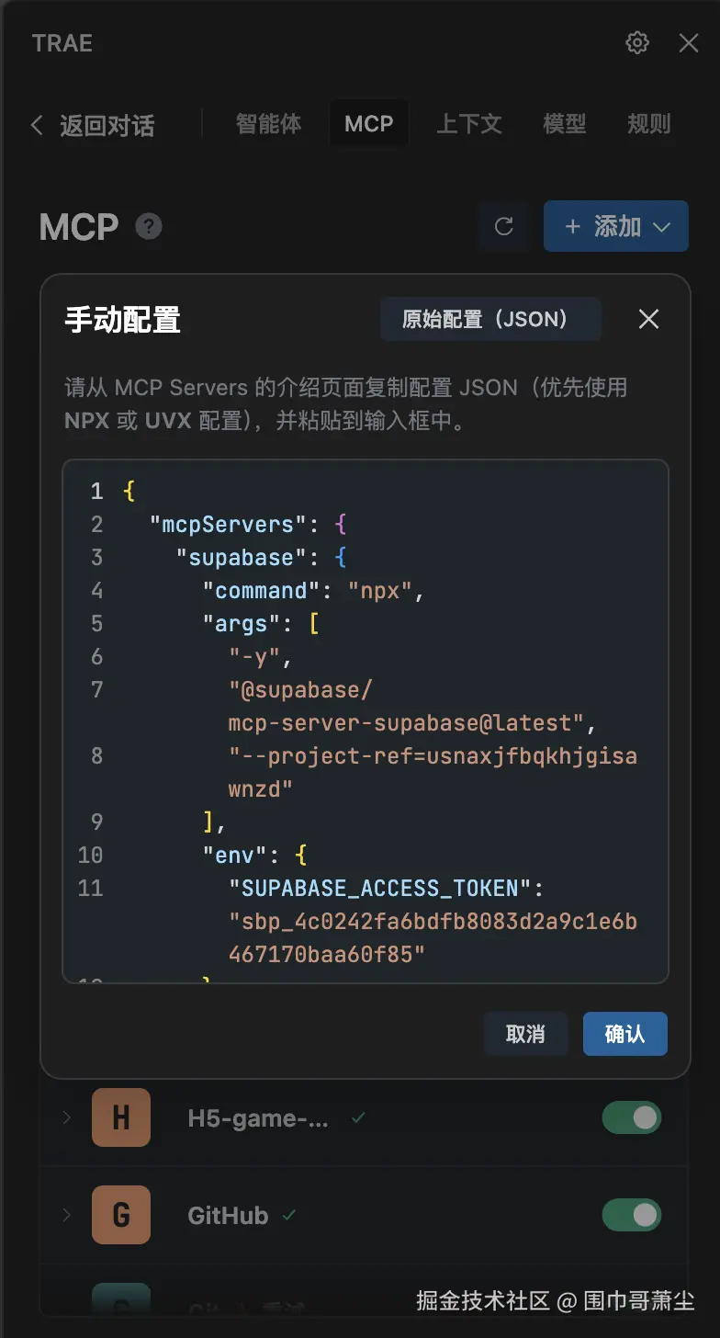Click the "command" key text

coord(262,591)
